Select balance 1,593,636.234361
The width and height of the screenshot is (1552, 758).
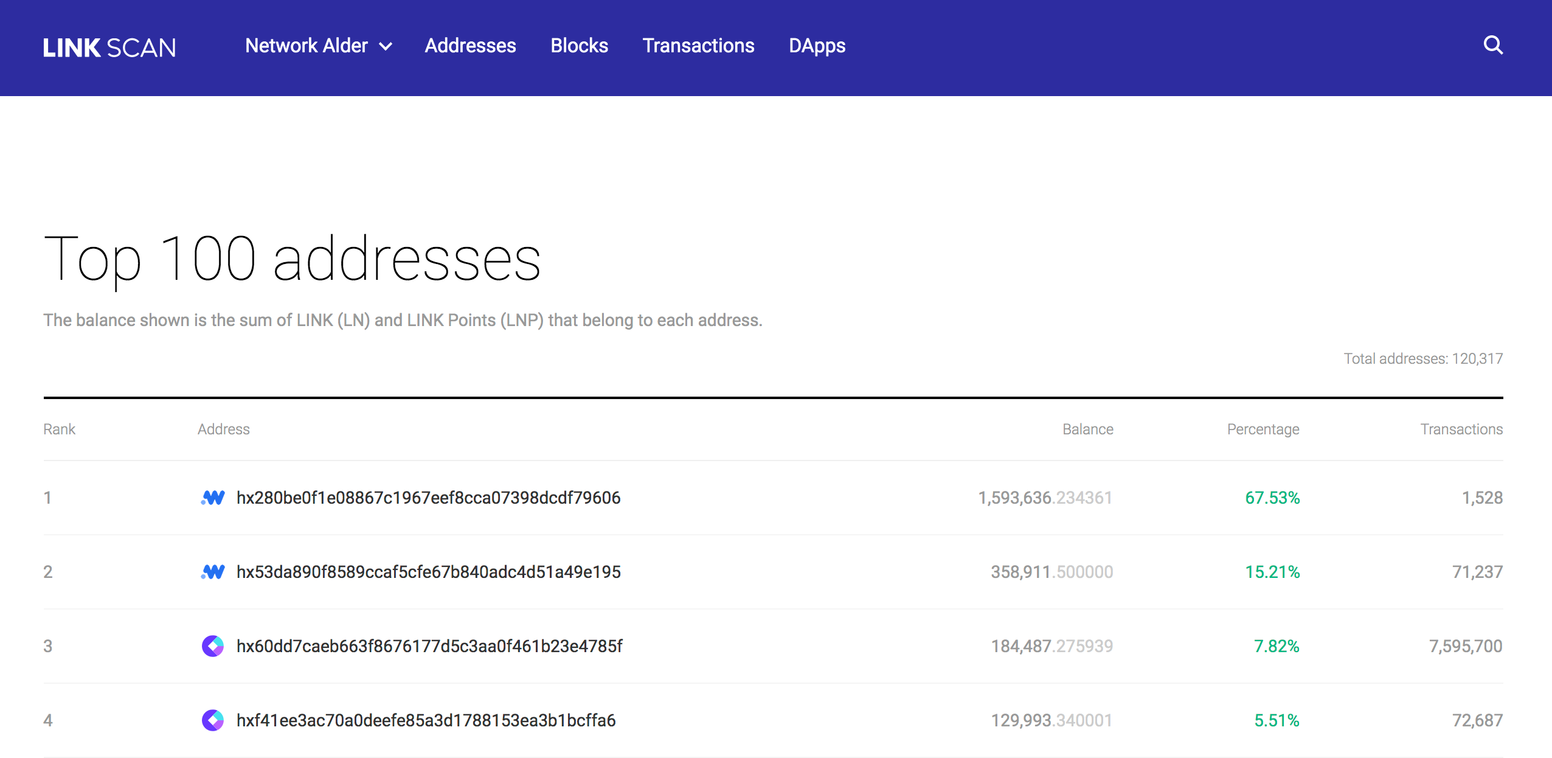pos(1045,498)
